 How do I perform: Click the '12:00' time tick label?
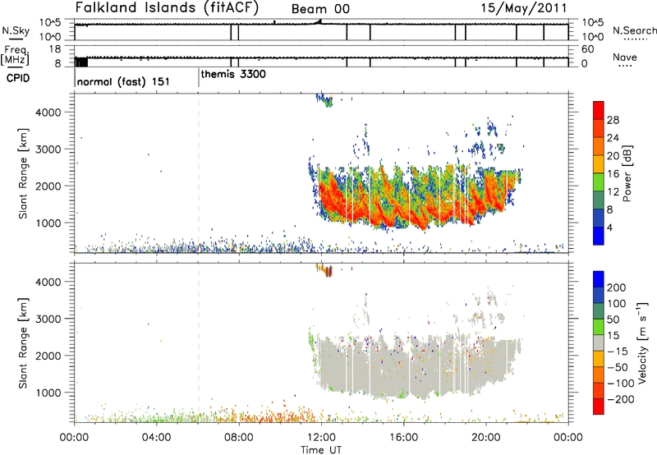coord(321,438)
